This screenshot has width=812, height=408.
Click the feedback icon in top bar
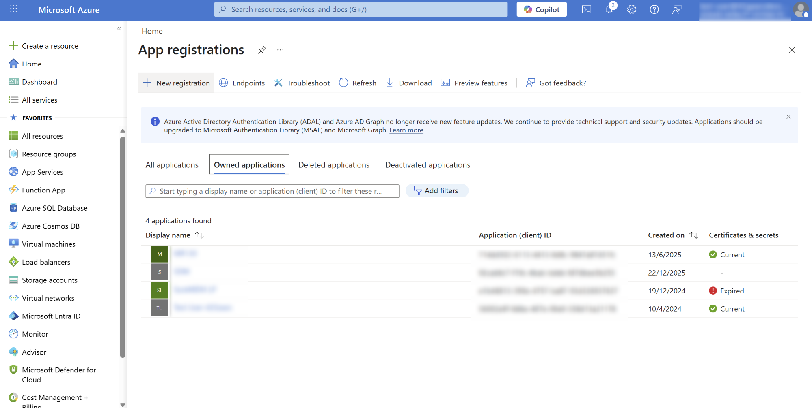tap(676, 9)
